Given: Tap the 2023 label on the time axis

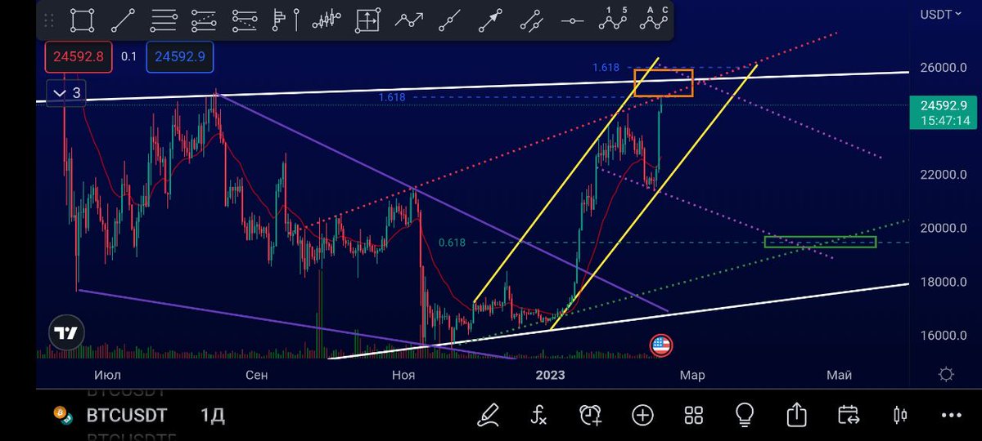Looking at the screenshot, I should click(550, 375).
